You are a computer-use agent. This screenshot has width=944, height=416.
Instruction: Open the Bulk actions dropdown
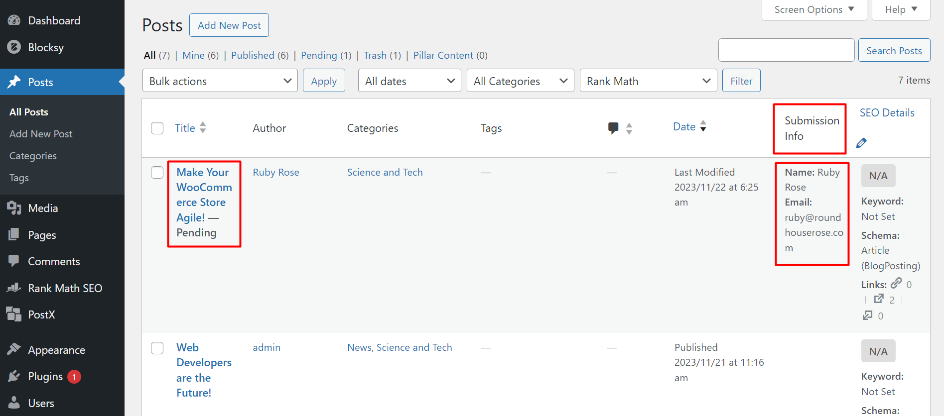click(220, 81)
